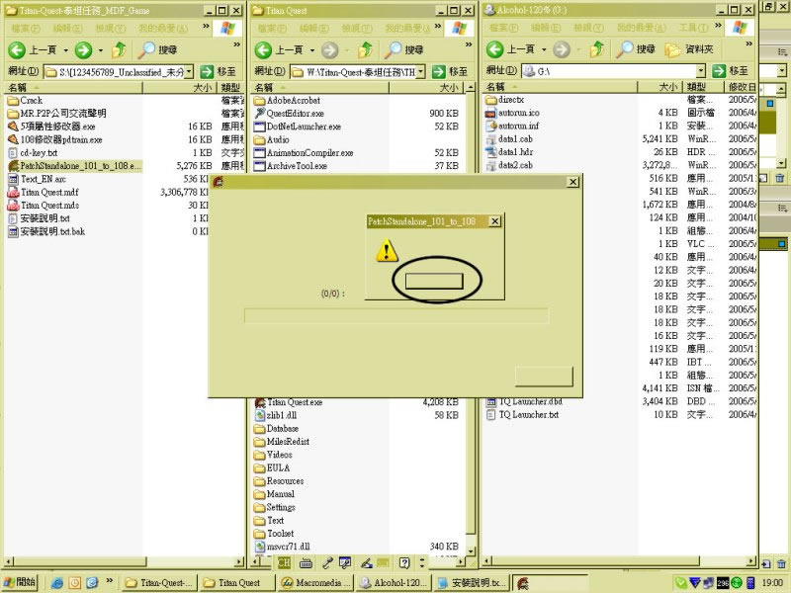The height and width of the screenshot is (593, 791).
Task: Expand toolbar overflow chevron in the Alcohol-120% window
Action: tap(749, 44)
